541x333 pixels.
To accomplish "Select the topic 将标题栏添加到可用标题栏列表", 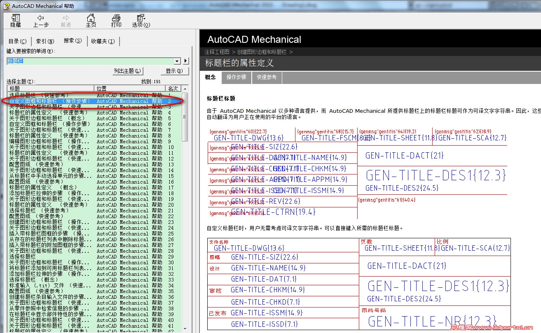I will tap(94, 268).
